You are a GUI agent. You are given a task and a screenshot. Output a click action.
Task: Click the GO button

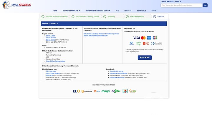coord(205,5)
